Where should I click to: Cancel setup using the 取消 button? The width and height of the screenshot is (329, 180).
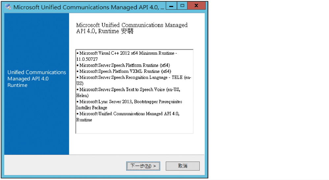(182, 166)
